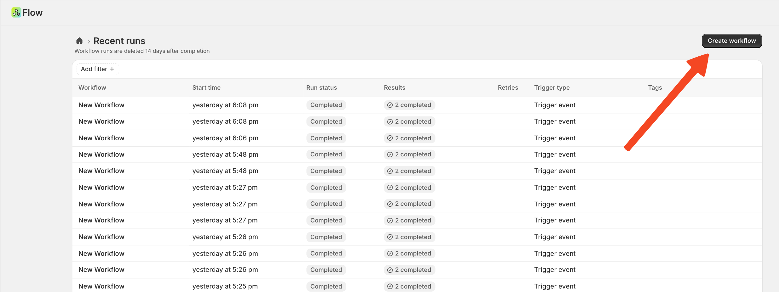This screenshot has width=779, height=292.
Task: Click Completed status badge for 6:06 pm run
Action: pyautogui.click(x=326, y=138)
